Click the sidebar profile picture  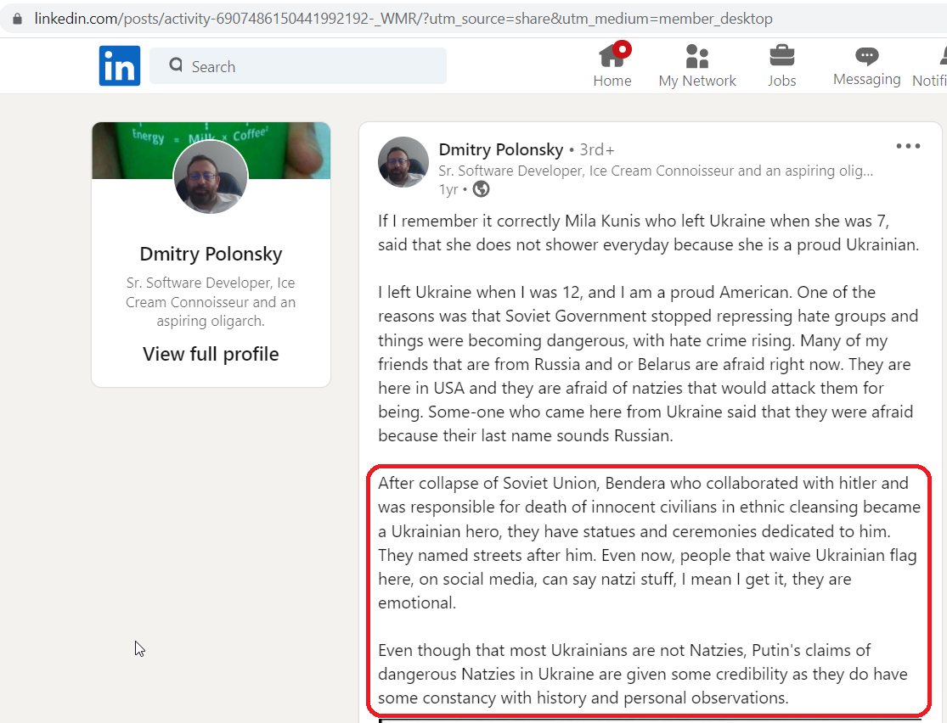[210, 177]
